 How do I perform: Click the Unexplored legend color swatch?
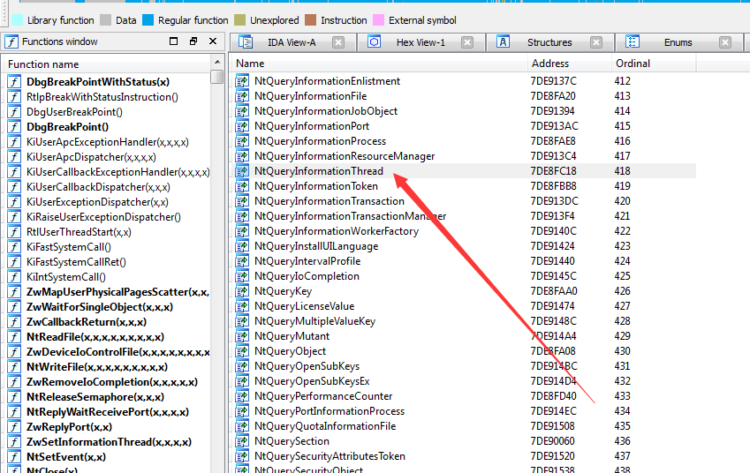[239, 20]
